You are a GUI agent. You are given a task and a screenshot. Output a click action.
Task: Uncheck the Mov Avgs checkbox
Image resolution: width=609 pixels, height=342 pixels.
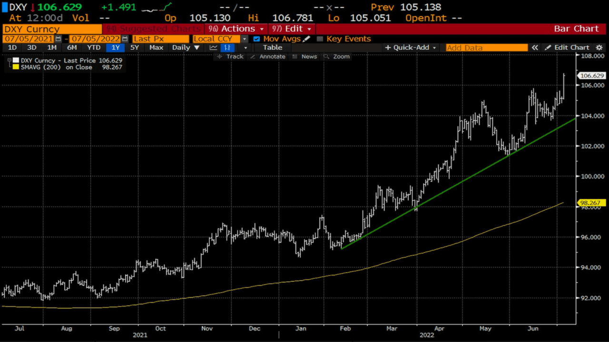point(257,39)
